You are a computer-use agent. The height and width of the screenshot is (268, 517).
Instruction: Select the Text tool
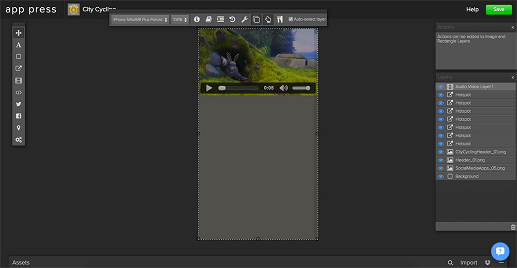[x=19, y=45]
